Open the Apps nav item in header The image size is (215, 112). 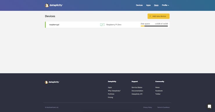[x=148, y=5]
